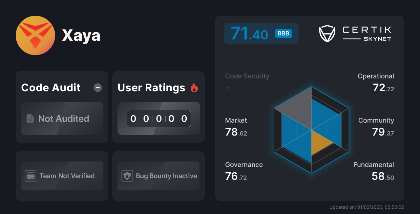
Task: Expand the Code Security axis details
Action: coord(247,76)
